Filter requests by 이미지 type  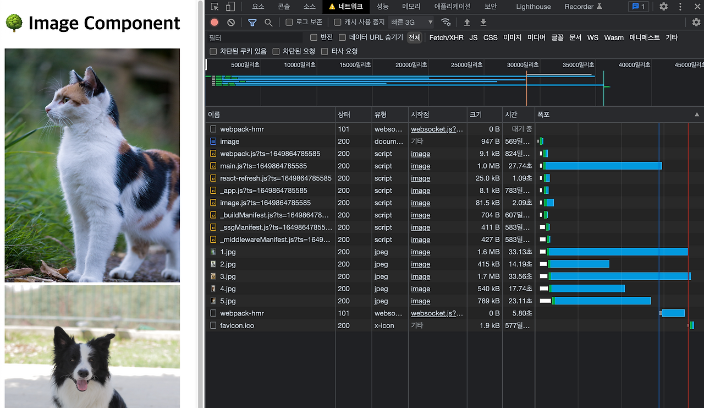point(513,37)
